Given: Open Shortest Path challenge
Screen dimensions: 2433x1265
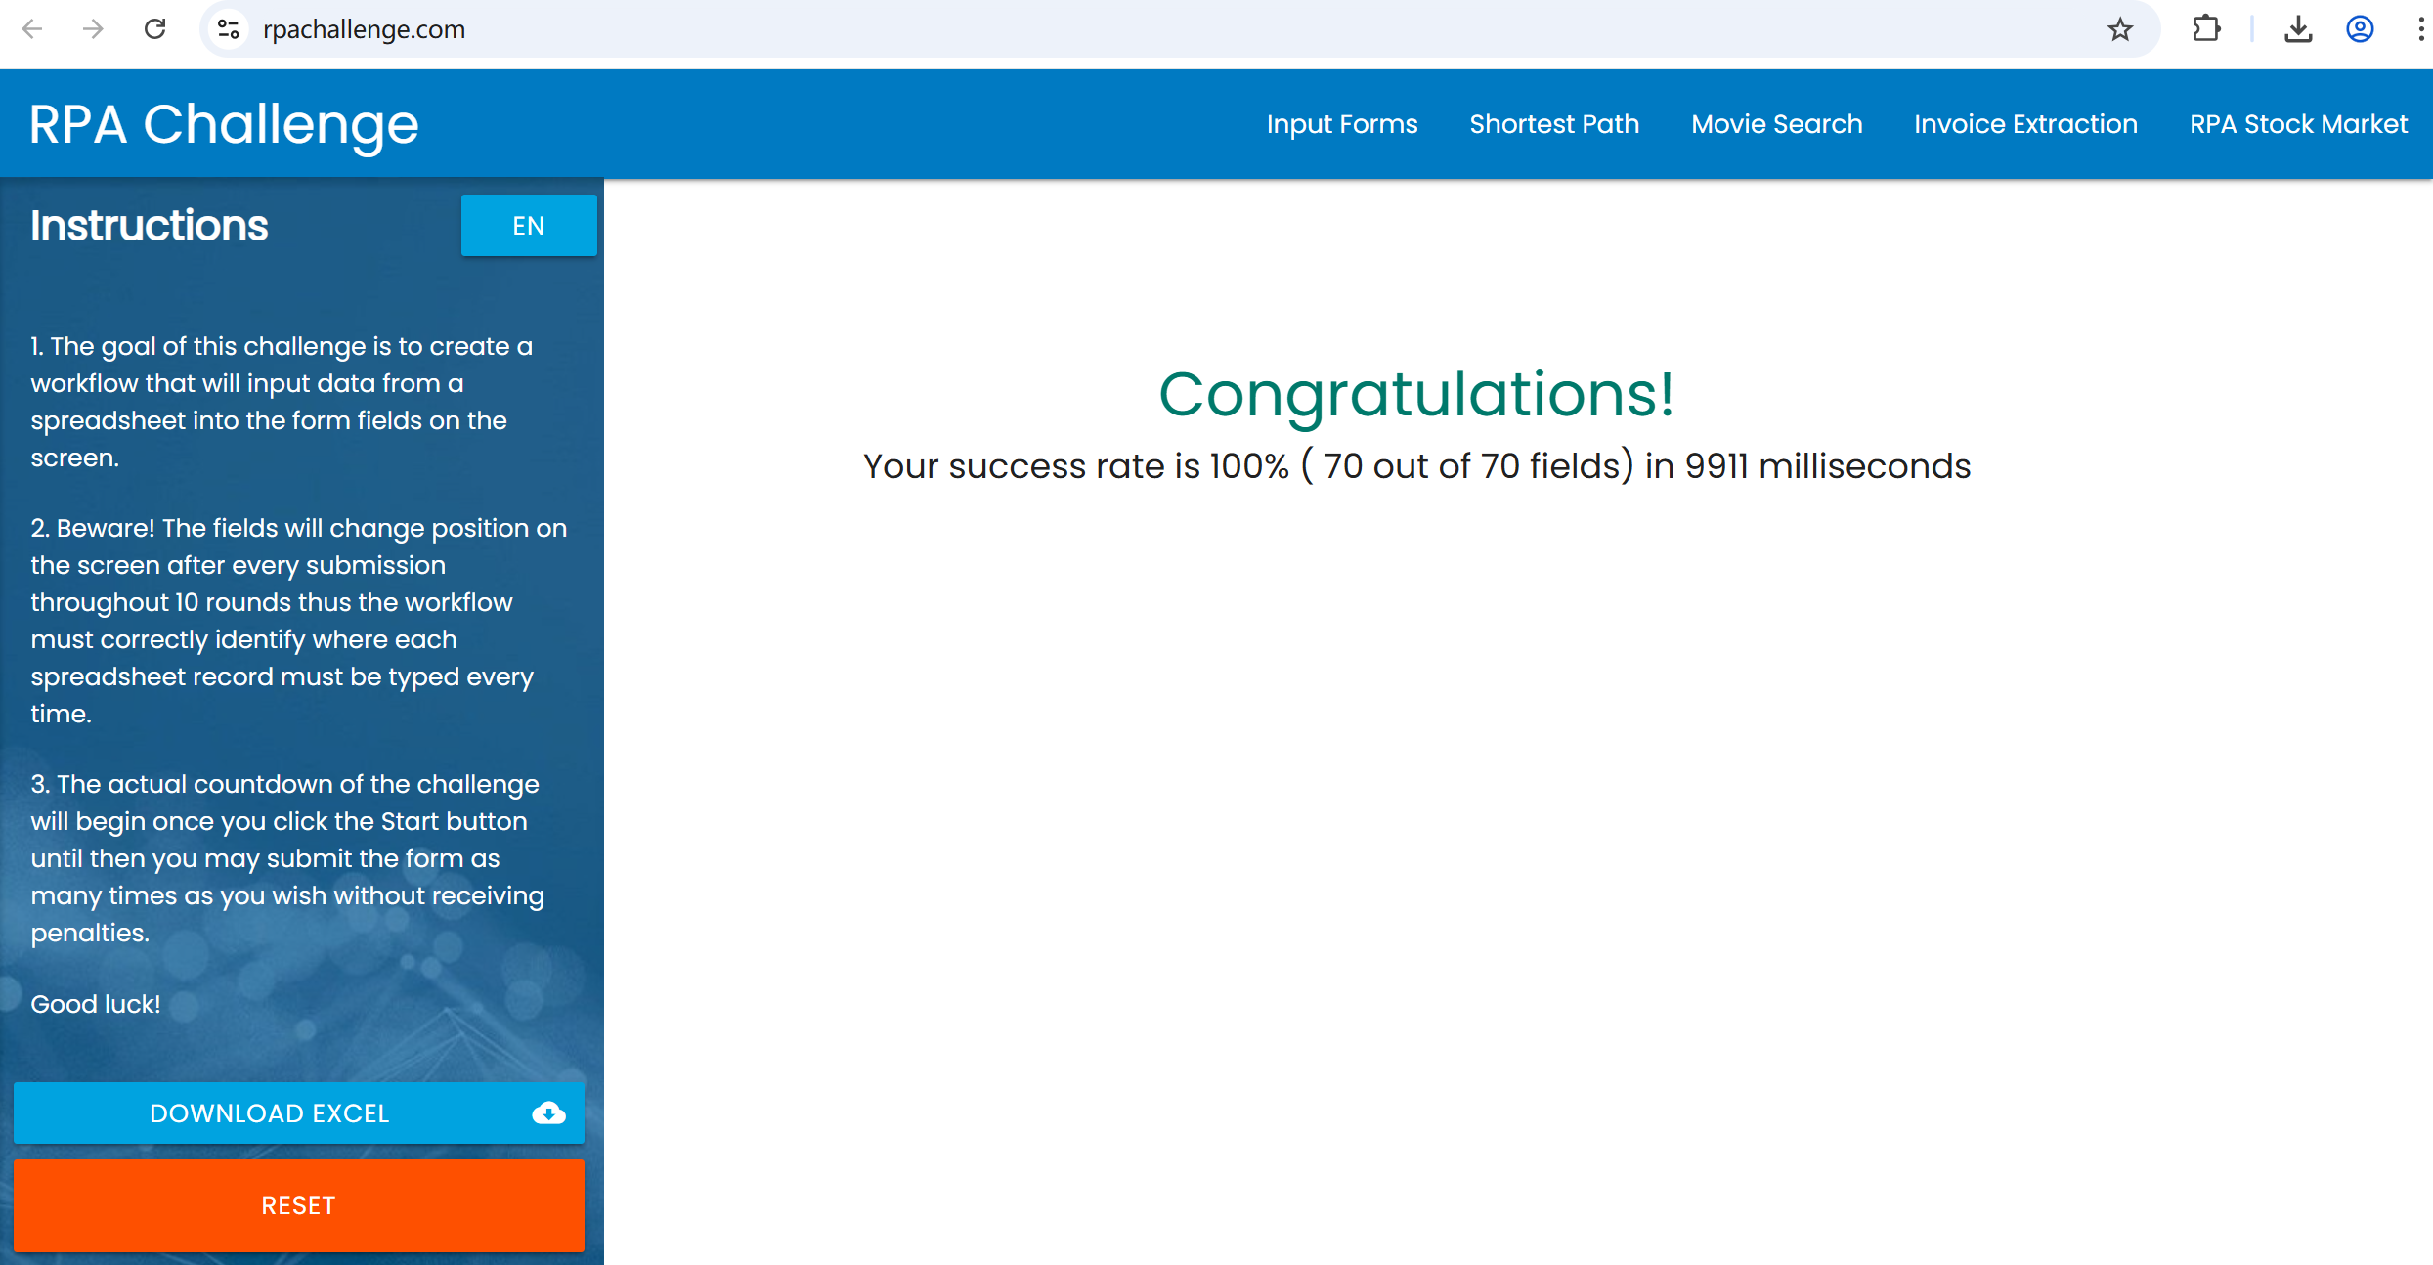Looking at the screenshot, I should pyautogui.click(x=1553, y=124).
